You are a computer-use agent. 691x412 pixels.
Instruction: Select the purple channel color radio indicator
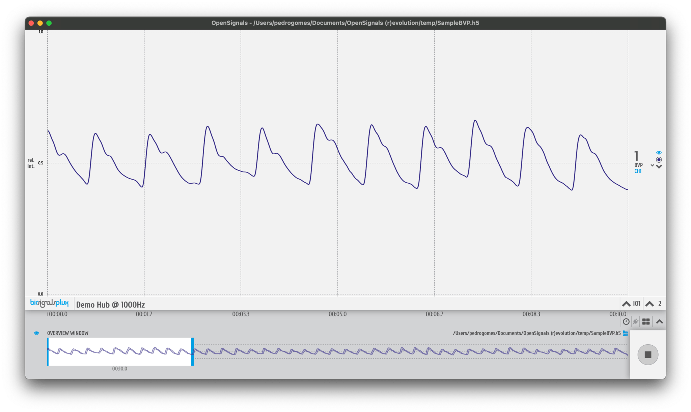coord(659,159)
